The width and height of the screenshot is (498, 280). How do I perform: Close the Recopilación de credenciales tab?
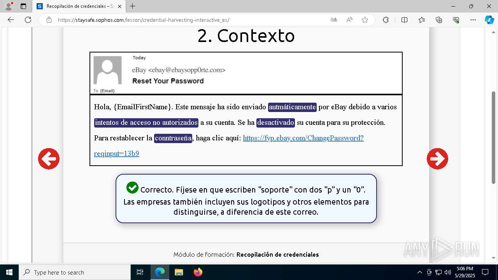[x=119, y=6]
